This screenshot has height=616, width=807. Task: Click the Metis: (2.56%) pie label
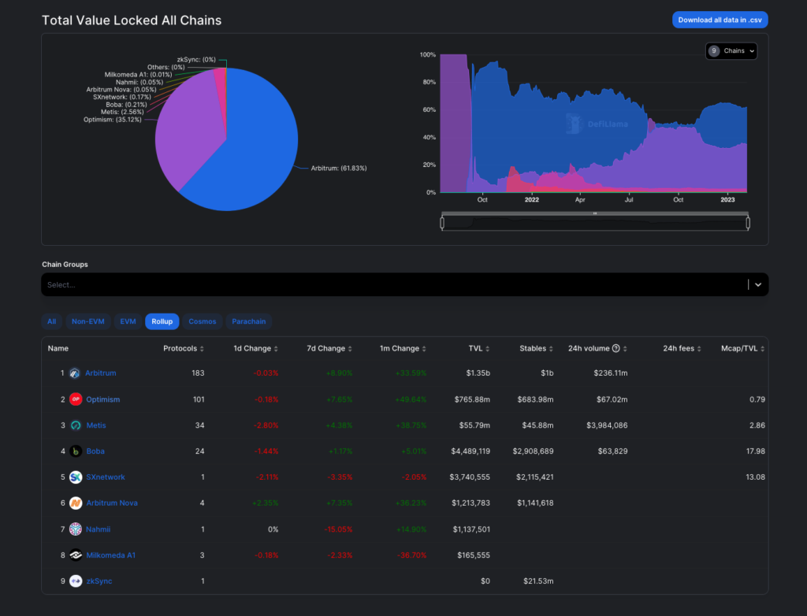tap(122, 112)
